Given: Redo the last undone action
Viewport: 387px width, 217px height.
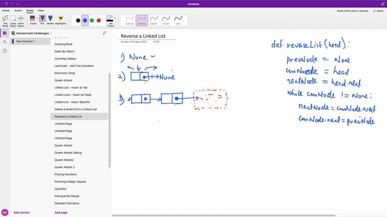Looking at the screenshot, I should (x=12, y=4).
